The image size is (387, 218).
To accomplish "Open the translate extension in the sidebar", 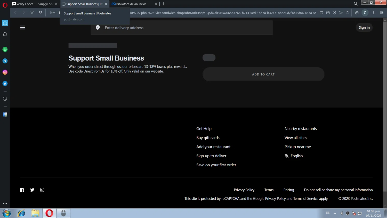I will [5, 114].
